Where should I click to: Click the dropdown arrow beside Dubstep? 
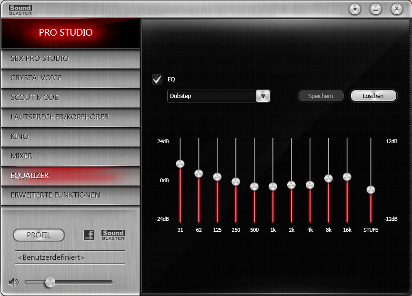(x=263, y=96)
